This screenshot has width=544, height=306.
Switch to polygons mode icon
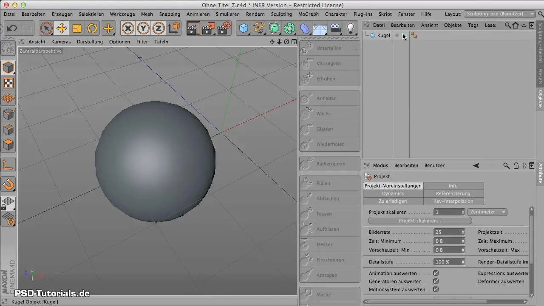(8, 144)
